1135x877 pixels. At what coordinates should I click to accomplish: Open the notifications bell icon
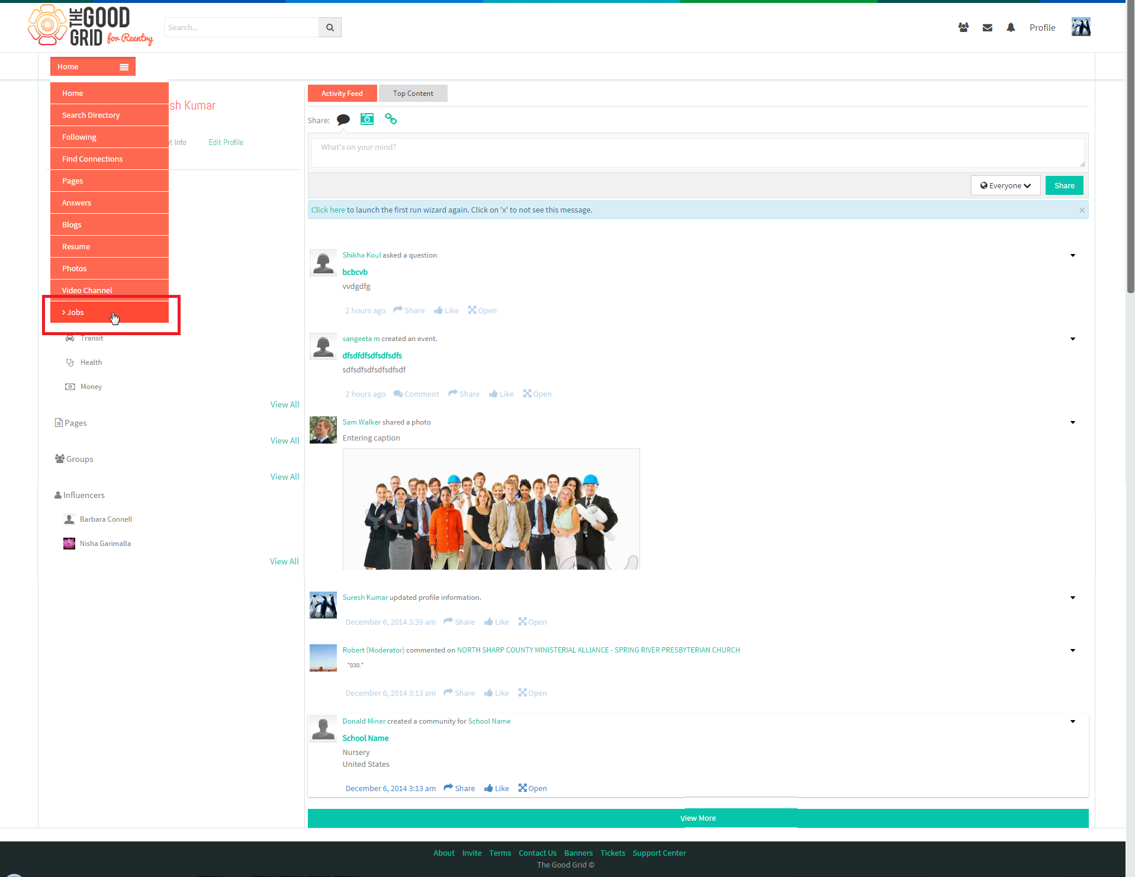1011,27
